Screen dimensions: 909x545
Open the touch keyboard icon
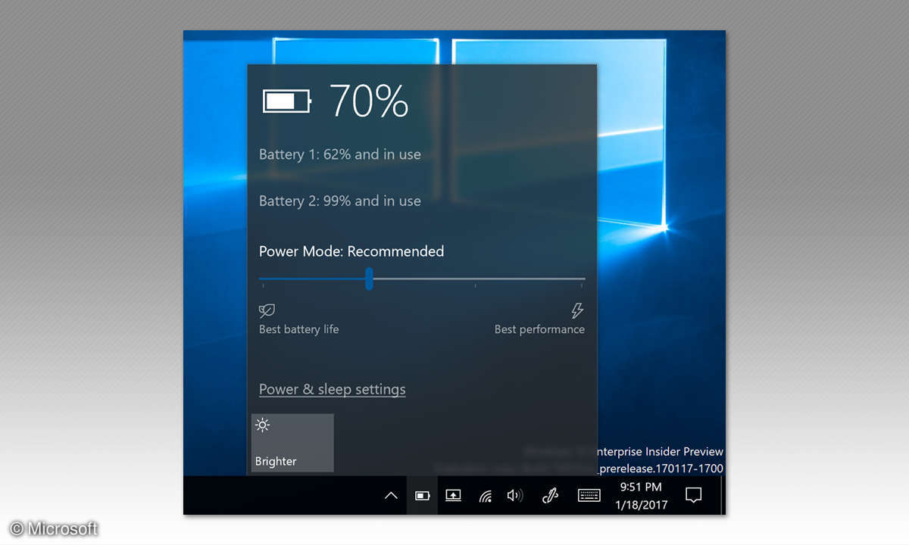589,496
